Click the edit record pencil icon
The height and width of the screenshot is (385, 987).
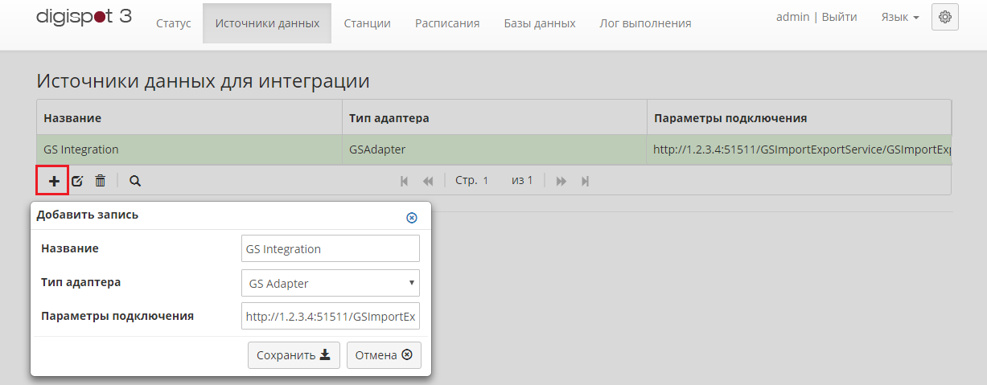pyautogui.click(x=77, y=181)
